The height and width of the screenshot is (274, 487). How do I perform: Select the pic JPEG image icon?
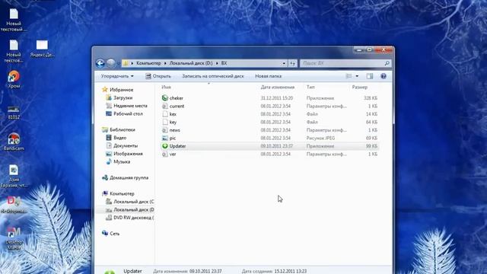point(165,138)
